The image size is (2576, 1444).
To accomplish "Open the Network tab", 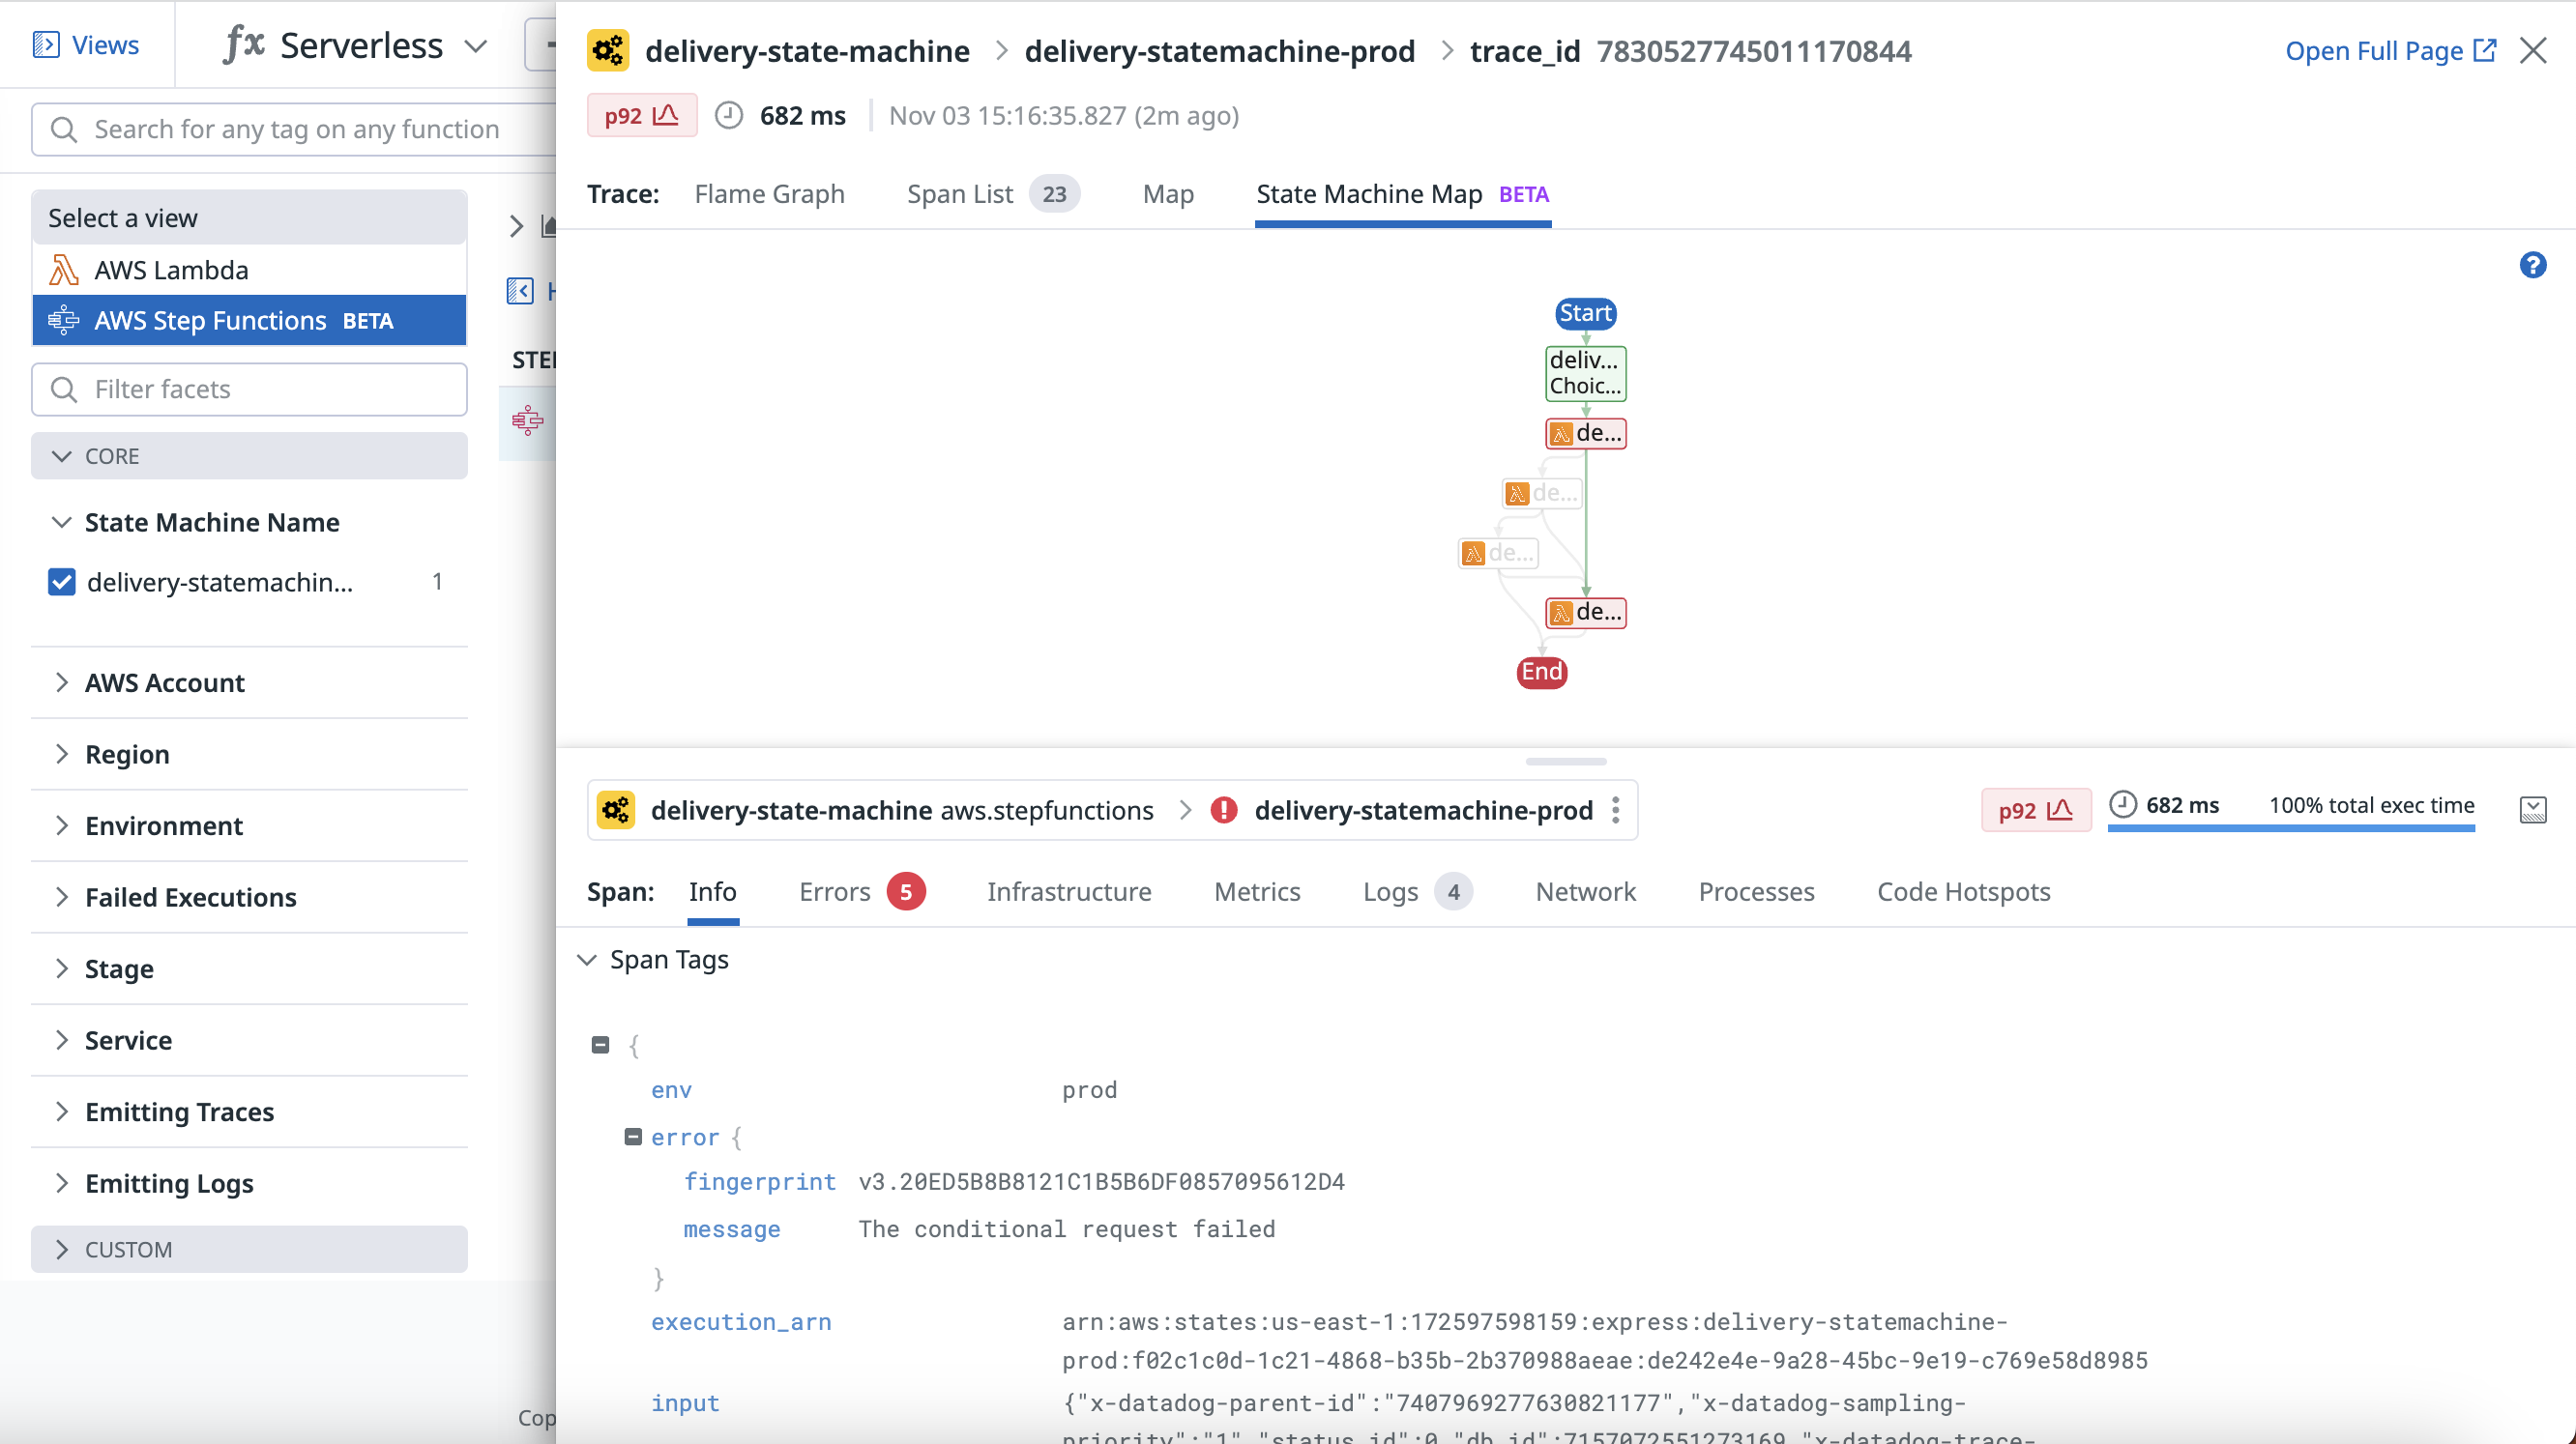I will [x=1585, y=891].
